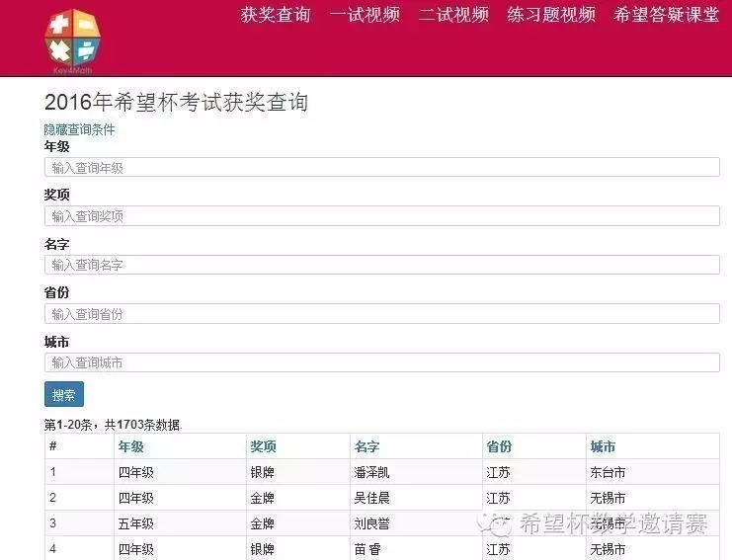Open the 一试视频 menu item
This screenshot has height=560, width=732.
pyautogui.click(x=365, y=15)
